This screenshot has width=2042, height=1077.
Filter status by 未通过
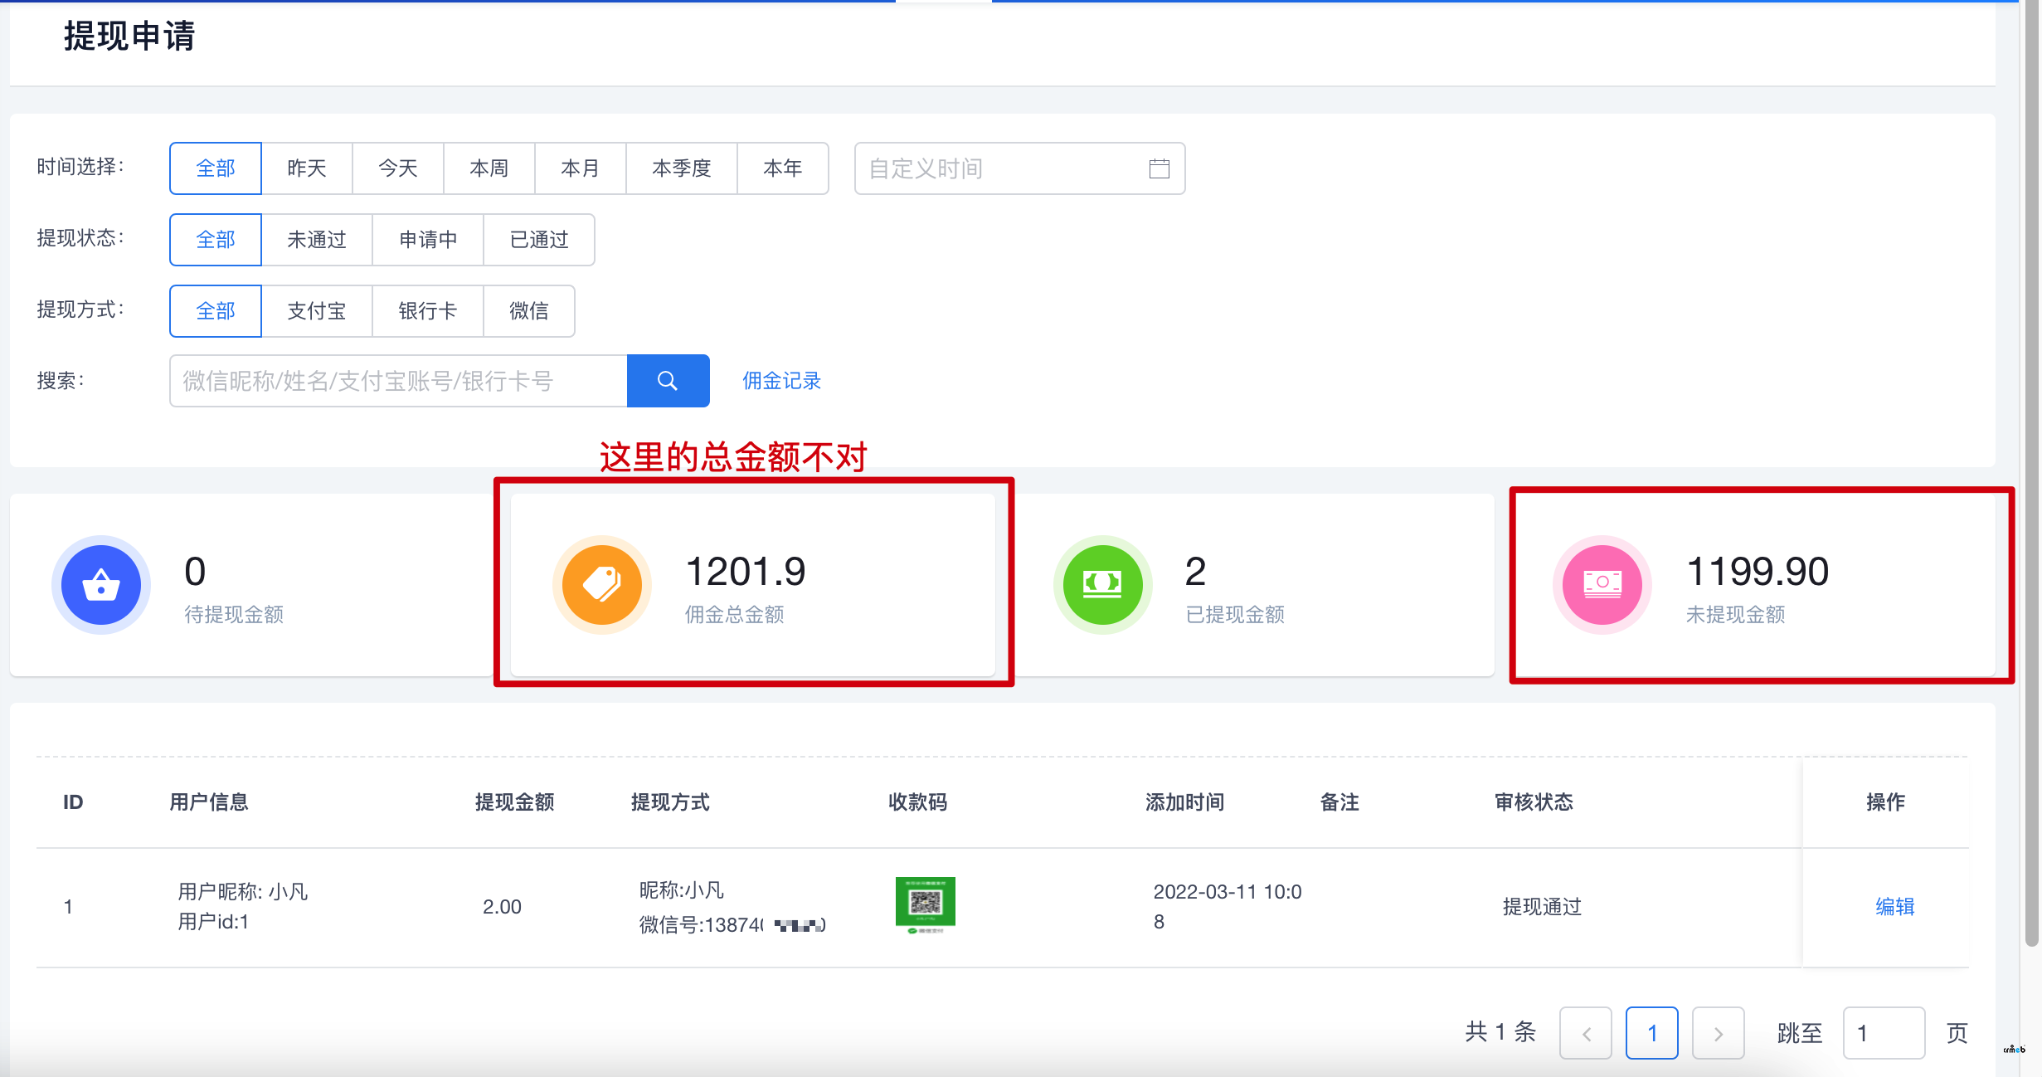pyautogui.click(x=317, y=240)
